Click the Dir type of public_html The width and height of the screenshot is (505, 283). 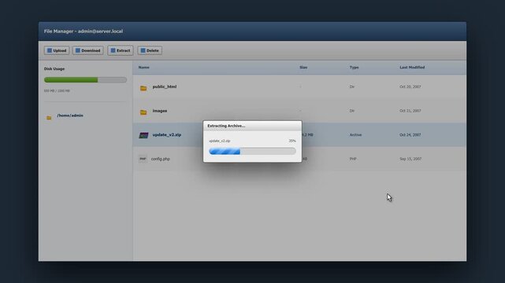(x=351, y=86)
